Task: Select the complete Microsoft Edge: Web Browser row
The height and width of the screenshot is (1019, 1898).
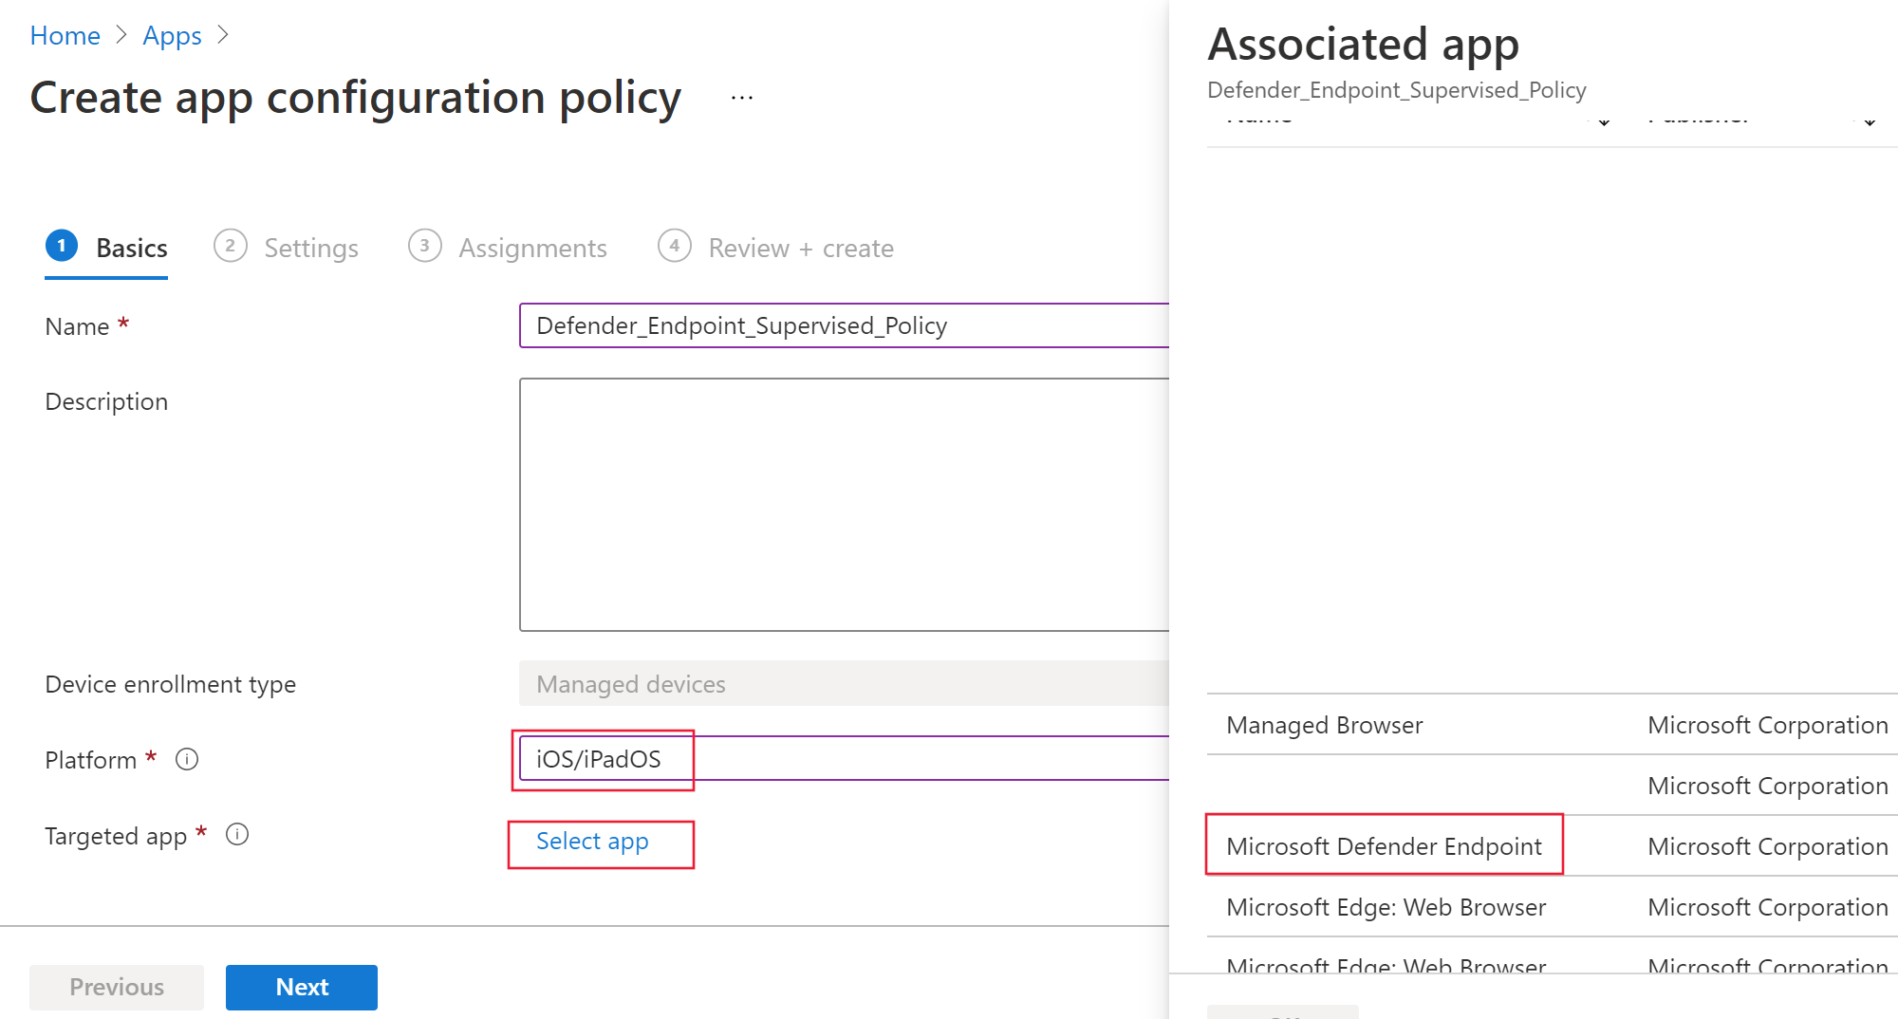Action: 1552,907
